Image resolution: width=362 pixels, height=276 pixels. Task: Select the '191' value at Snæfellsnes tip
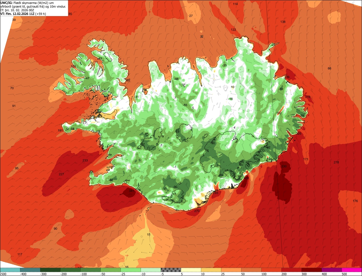60,130
